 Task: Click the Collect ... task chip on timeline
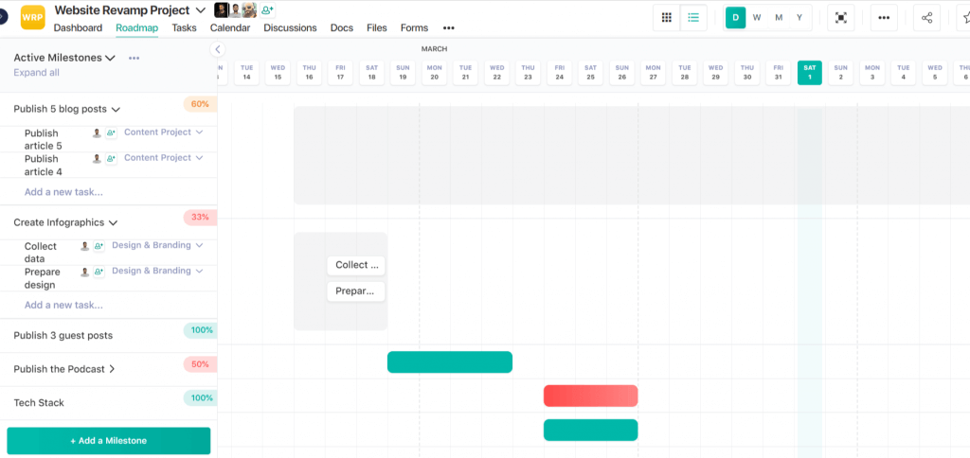356,265
